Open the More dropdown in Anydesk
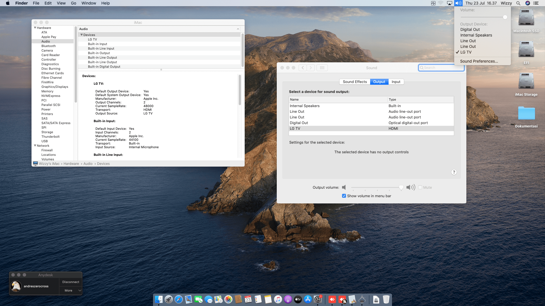Image resolution: width=545 pixels, height=306 pixels. point(71,290)
